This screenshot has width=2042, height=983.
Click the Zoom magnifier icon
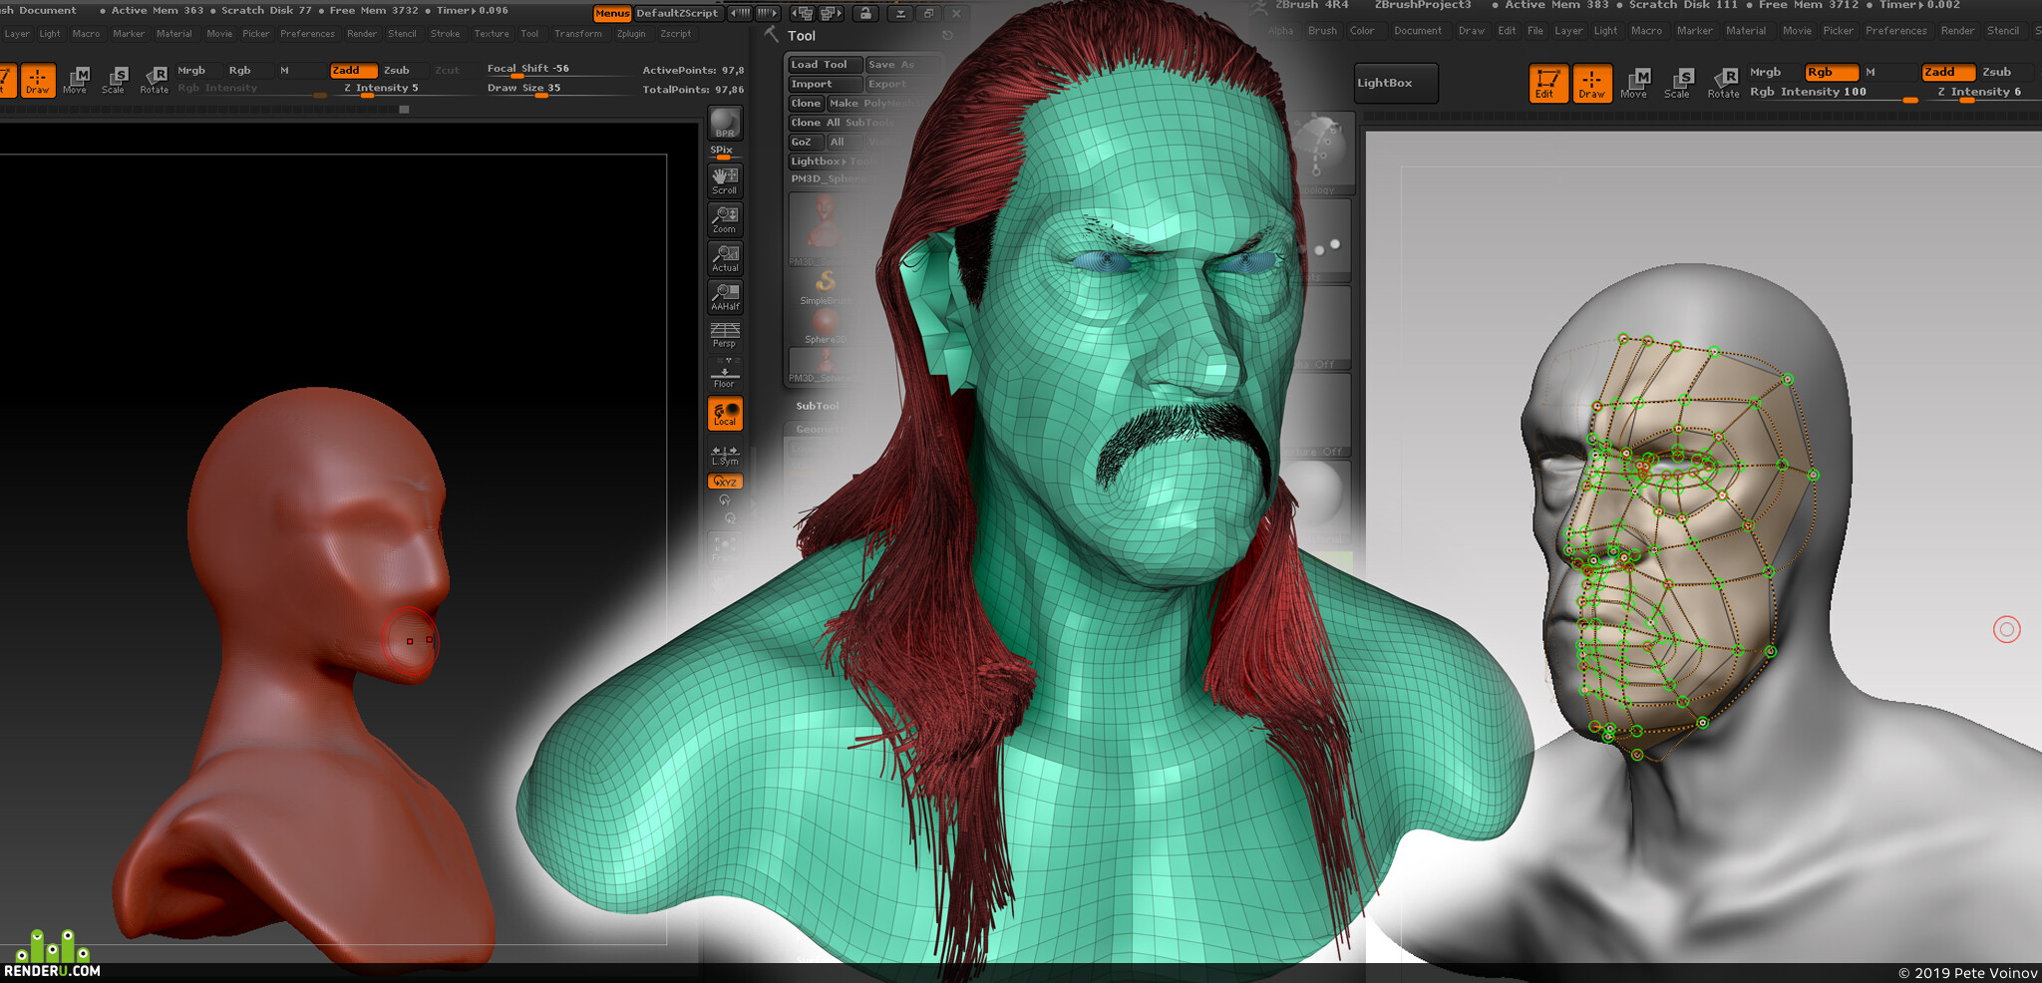pyautogui.click(x=725, y=219)
